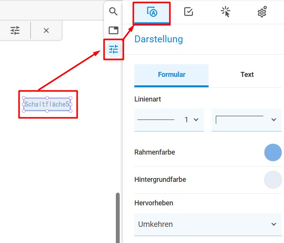Click the Linienart label

coord(148,99)
